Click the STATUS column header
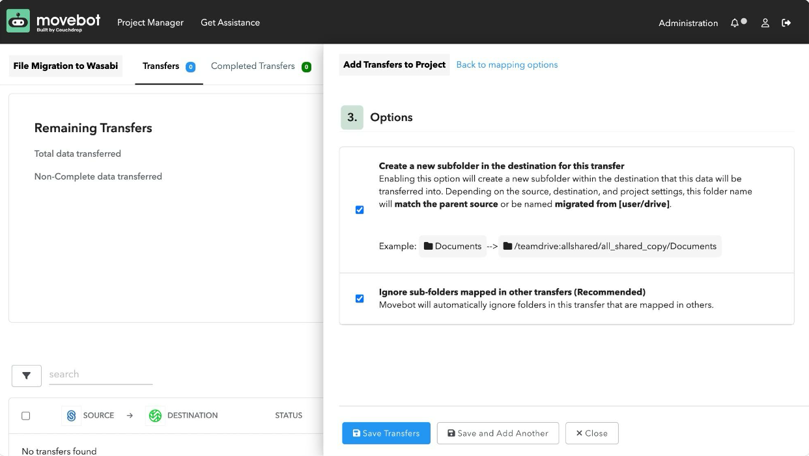This screenshot has width=809, height=456. click(289, 416)
